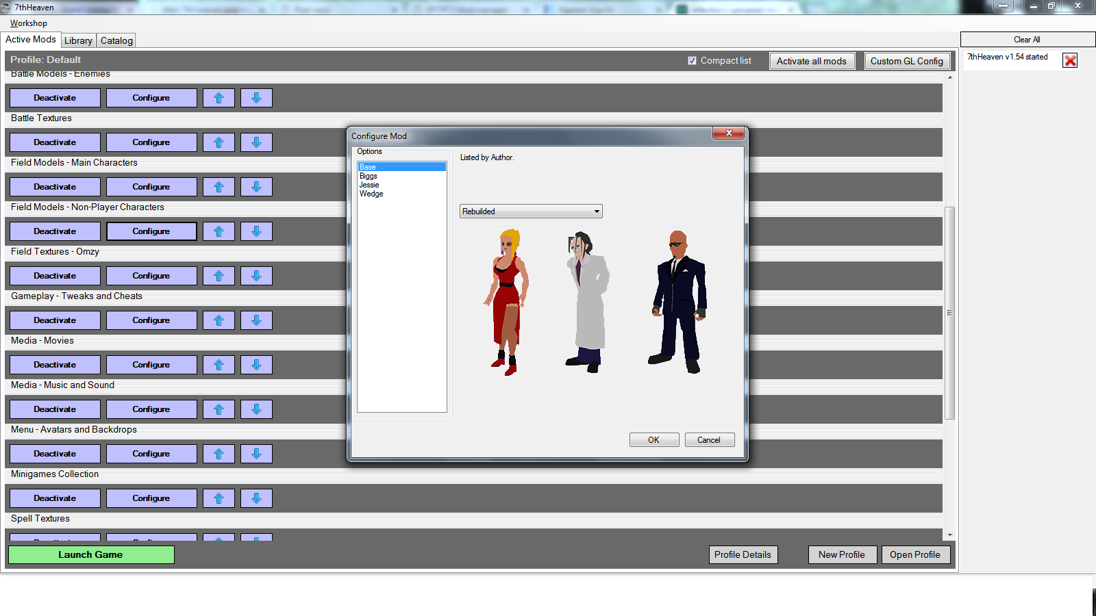Screen dimensions: 1096x616
Task: Switch to the Active Mods tab
Action: tap(31, 40)
